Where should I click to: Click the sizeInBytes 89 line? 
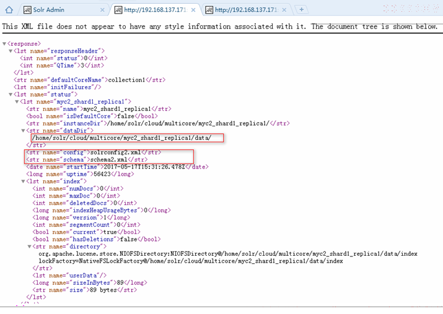[90, 282]
